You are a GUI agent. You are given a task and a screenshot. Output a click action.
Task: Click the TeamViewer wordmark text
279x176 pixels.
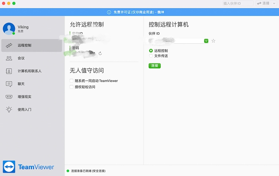coord(36,167)
